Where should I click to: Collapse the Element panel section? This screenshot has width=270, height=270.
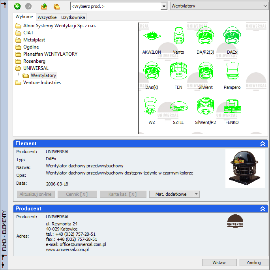coord(262,144)
